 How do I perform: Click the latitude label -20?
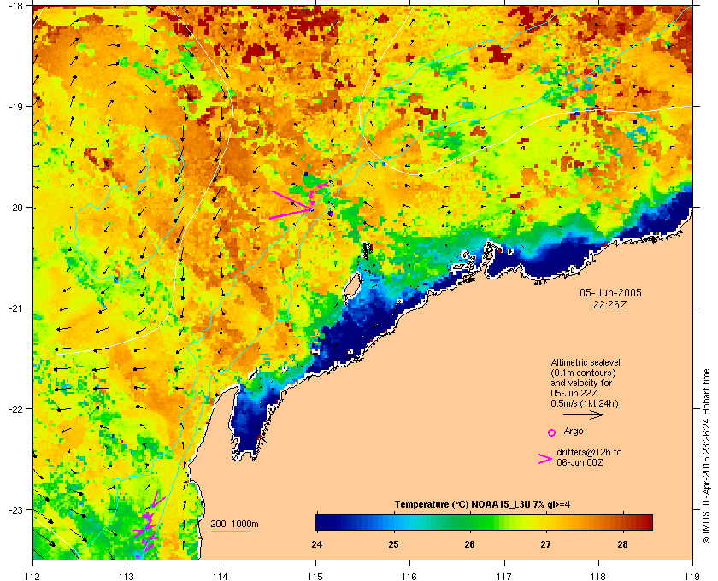[15, 208]
